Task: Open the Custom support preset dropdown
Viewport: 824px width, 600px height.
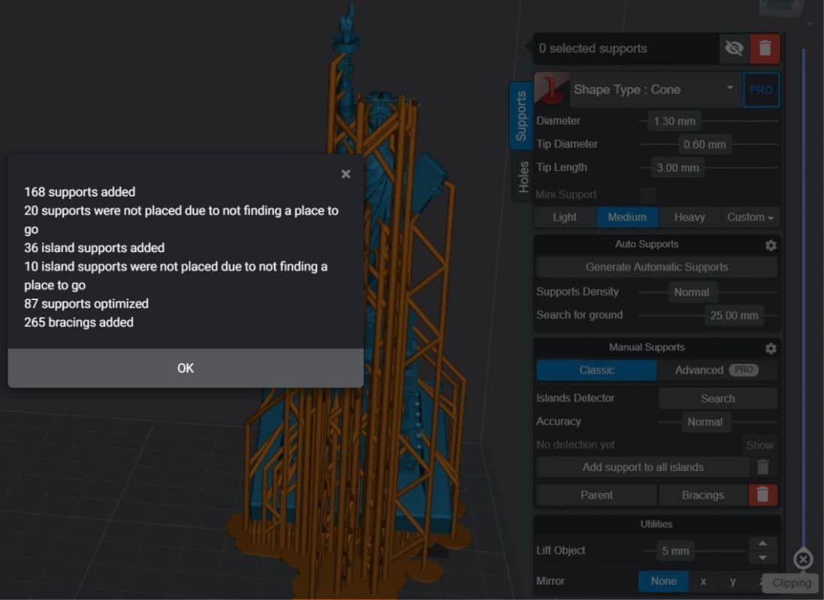Action: coord(750,217)
